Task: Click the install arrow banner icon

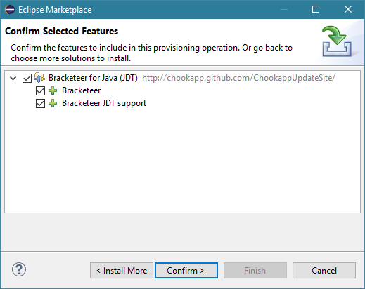Action: pos(337,41)
